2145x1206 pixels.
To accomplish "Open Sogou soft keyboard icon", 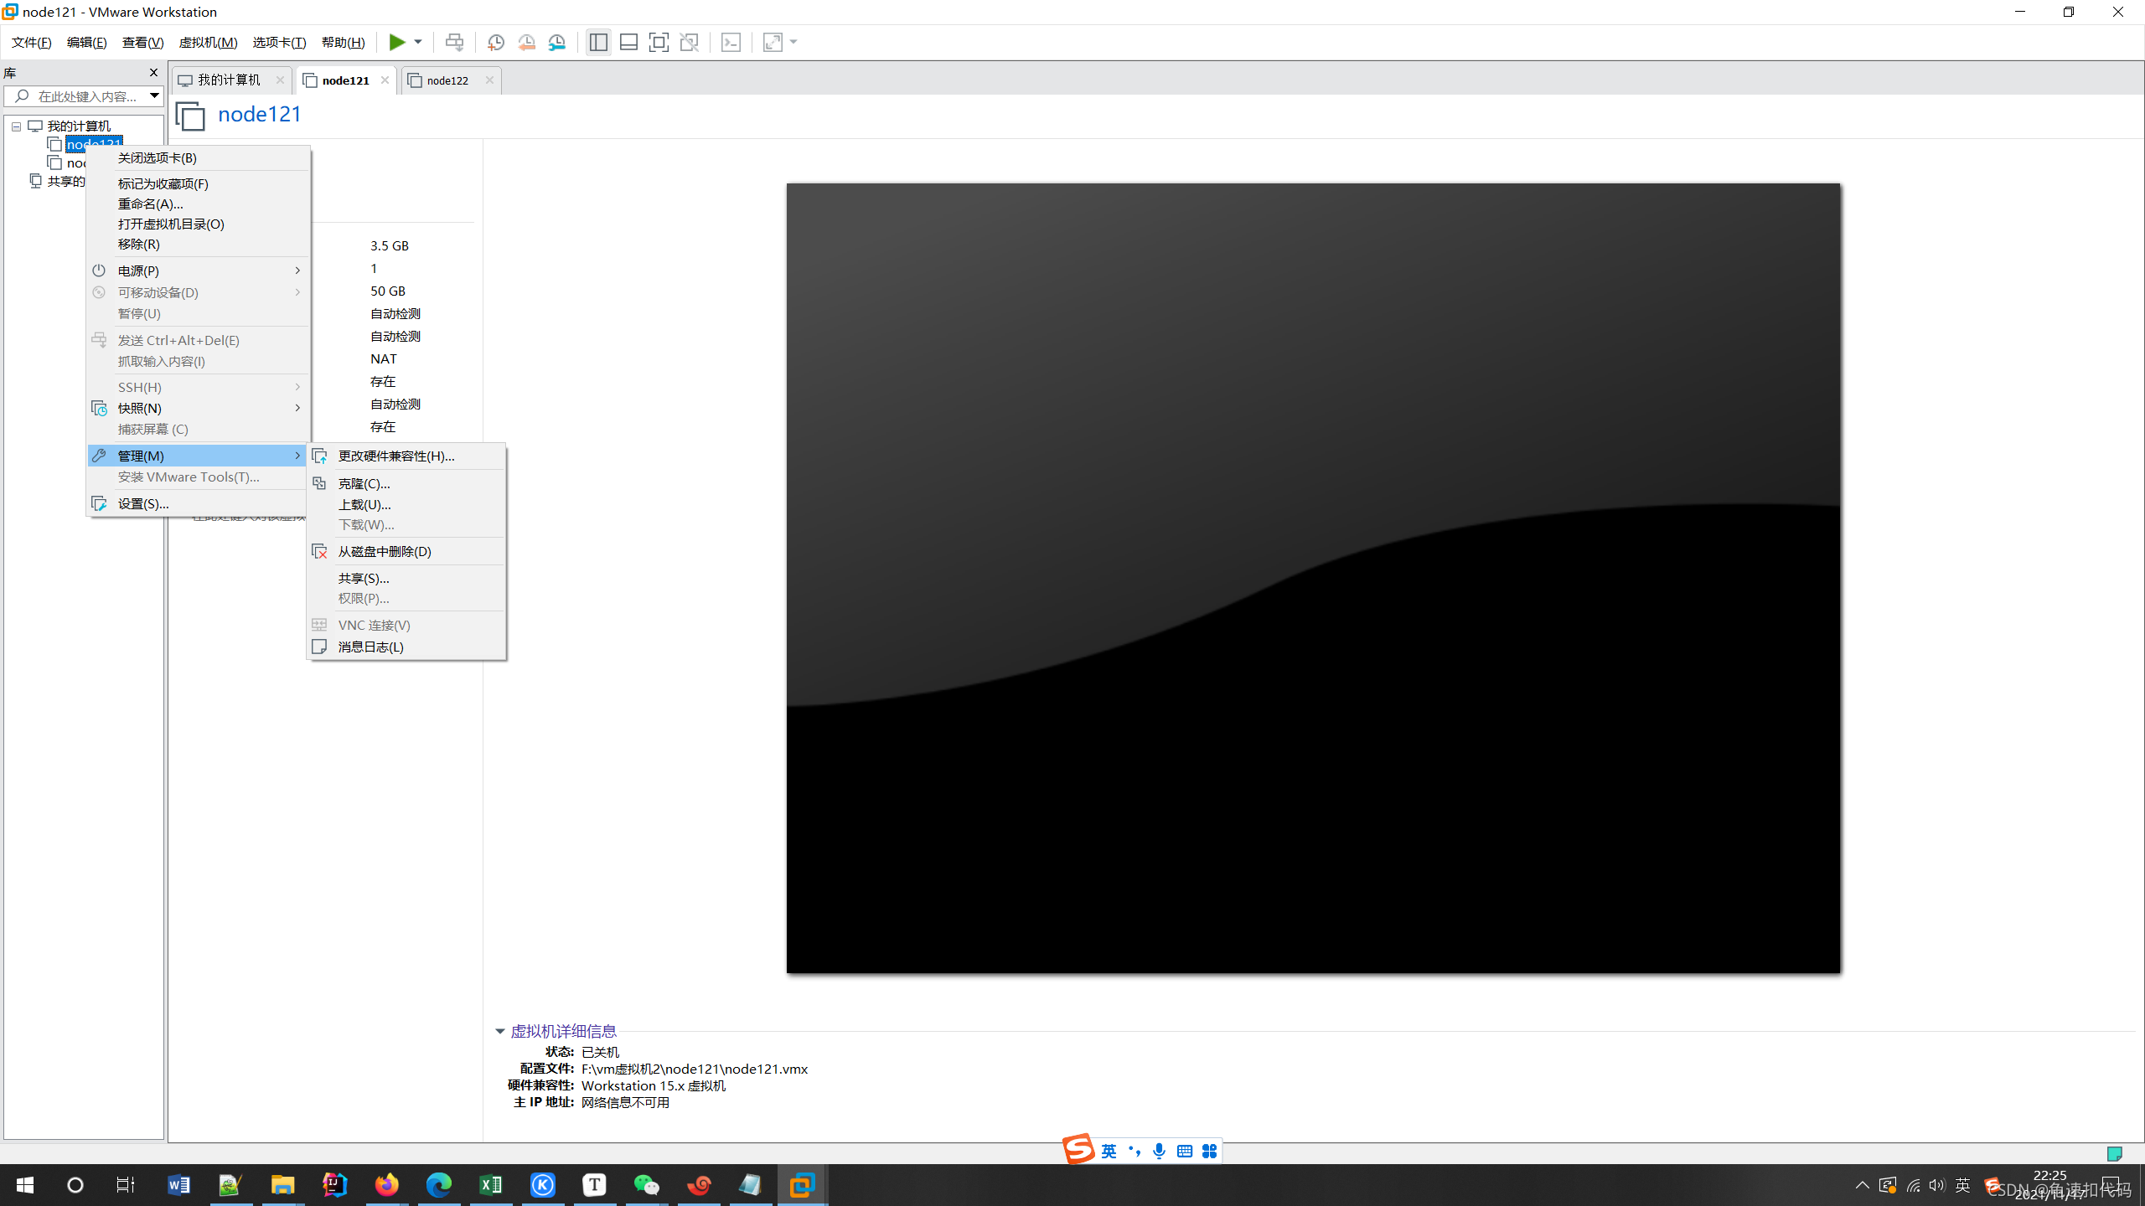I will pyautogui.click(x=1184, y=1152).
